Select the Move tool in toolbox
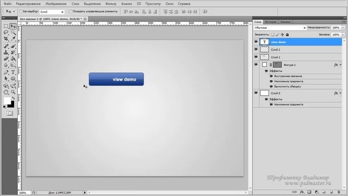The image size is (348, 196). click(13, 26)
